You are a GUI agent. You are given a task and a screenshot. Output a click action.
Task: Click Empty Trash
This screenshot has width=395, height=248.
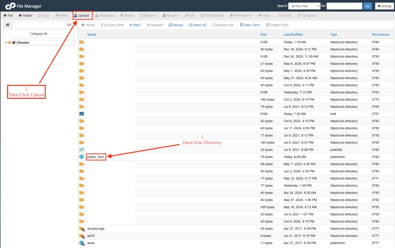point(277,25)
